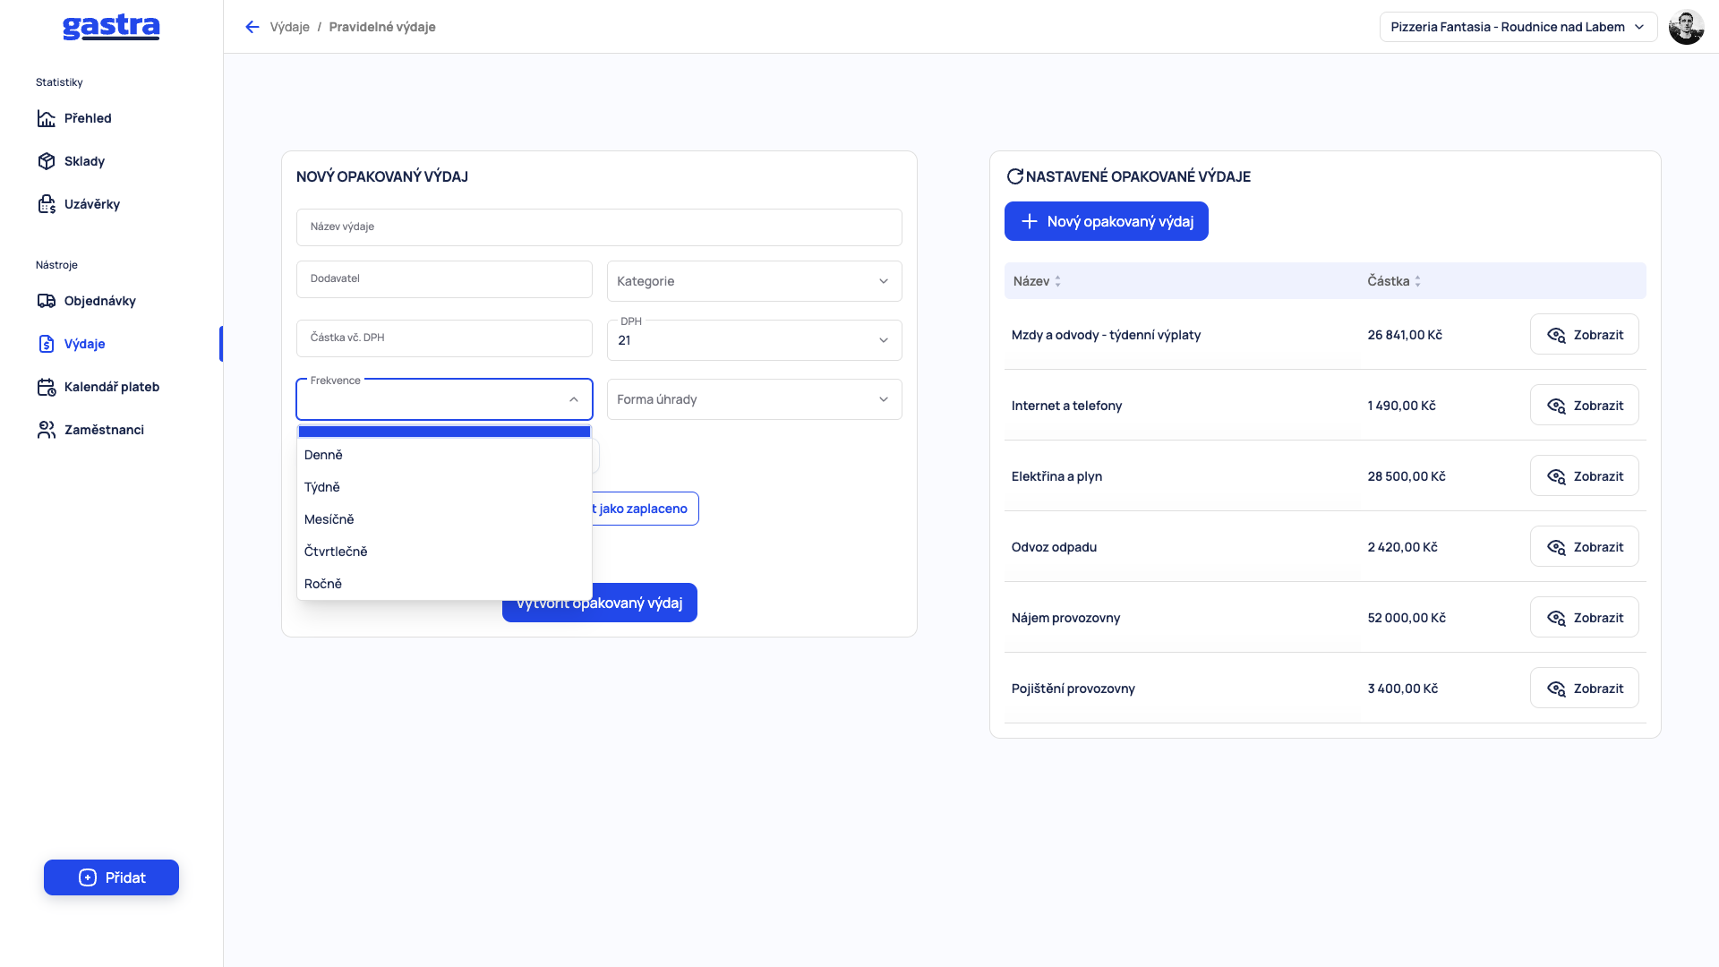Sort by Částka using sort arrows

click(1417, 281)
